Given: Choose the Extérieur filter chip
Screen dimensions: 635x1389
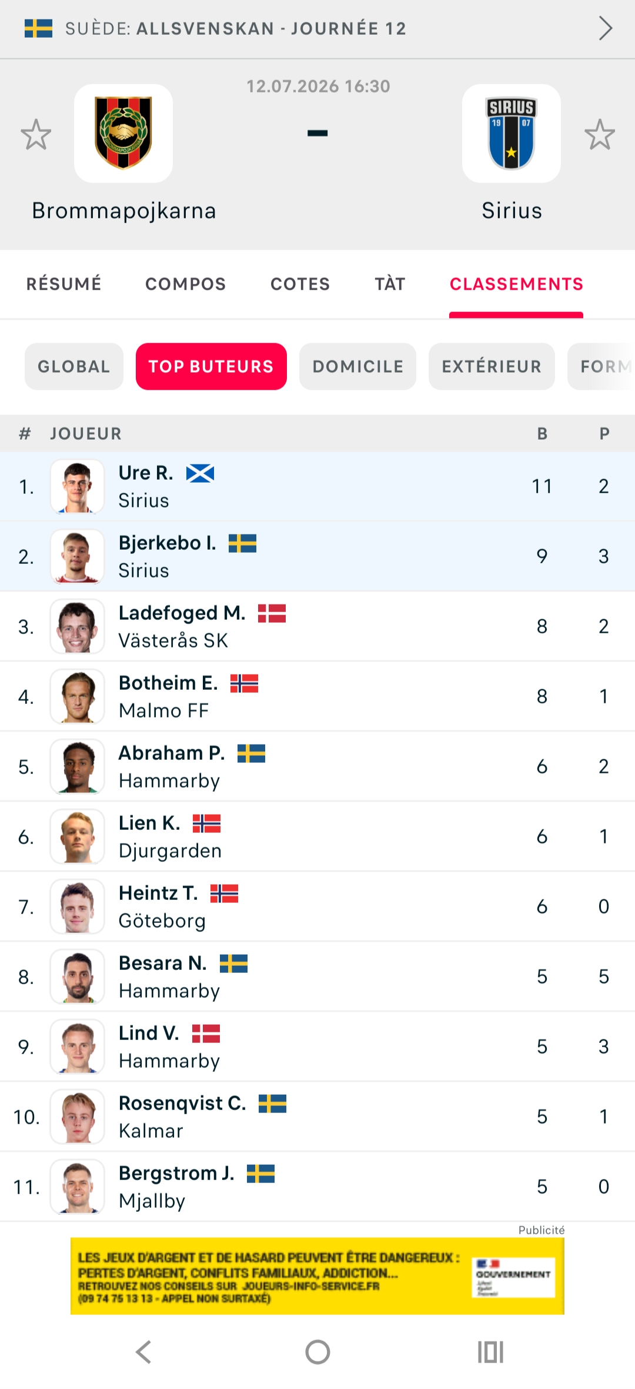Looking at the screenshot, I should (x=492, y=367).
